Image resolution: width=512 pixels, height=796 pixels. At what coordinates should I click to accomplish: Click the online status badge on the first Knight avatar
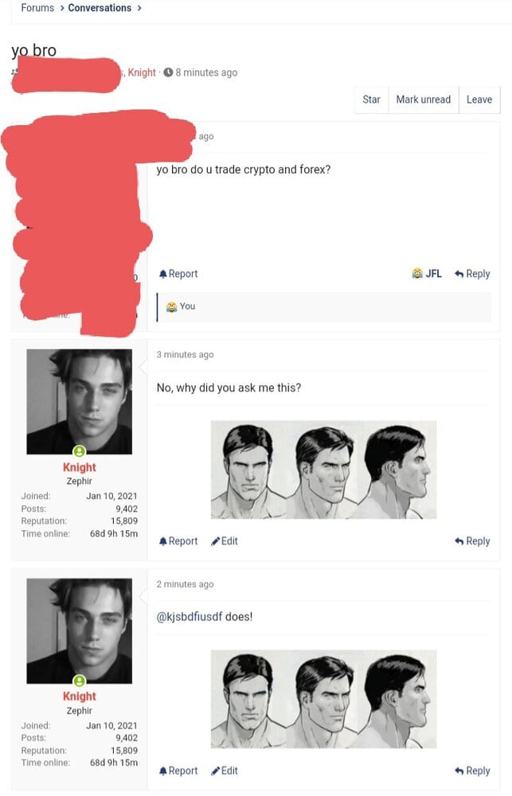coord(80,451)
